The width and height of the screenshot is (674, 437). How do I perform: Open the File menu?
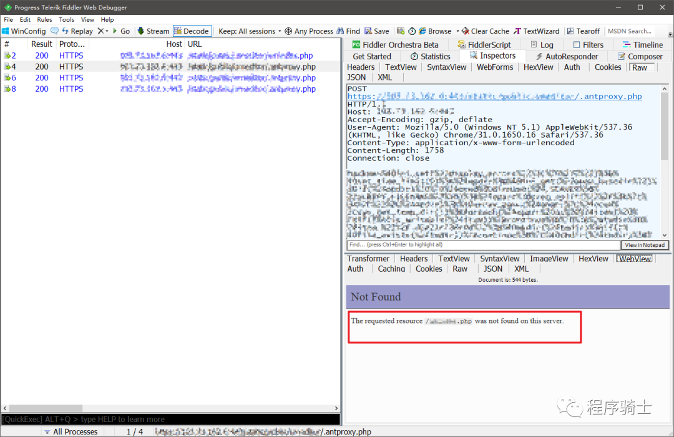(9, 19)
